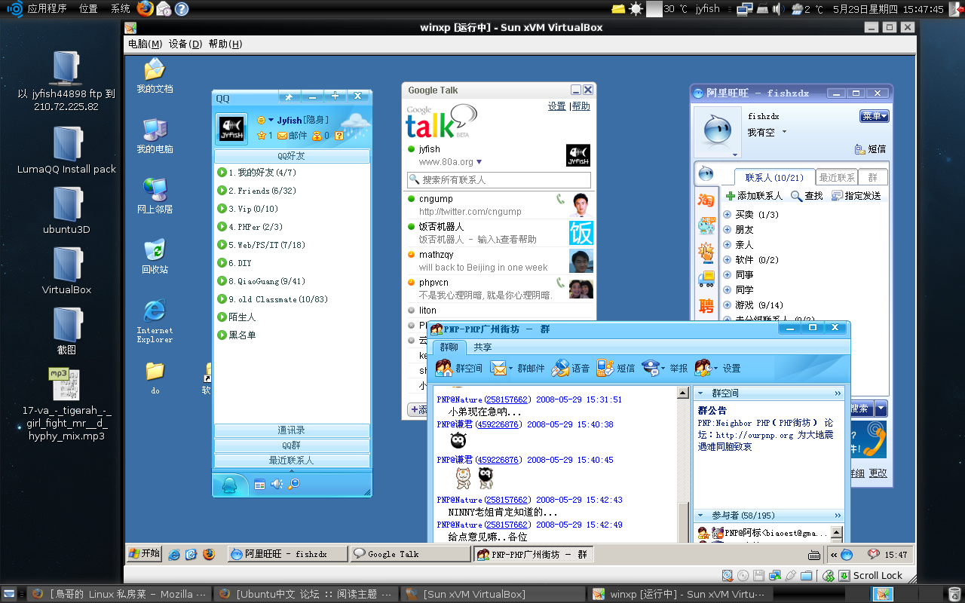Click 通讯录 panel button in QQ
Viewport: 965px width, 603px height.
pyautogui.click(x=292, y=430)
